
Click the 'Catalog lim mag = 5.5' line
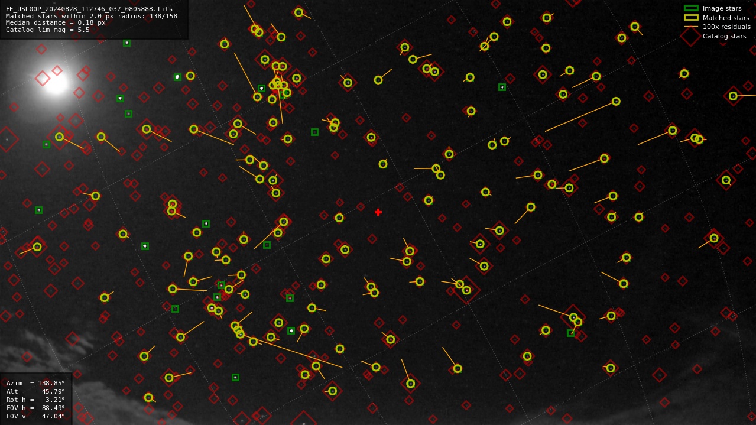(48, 30)
